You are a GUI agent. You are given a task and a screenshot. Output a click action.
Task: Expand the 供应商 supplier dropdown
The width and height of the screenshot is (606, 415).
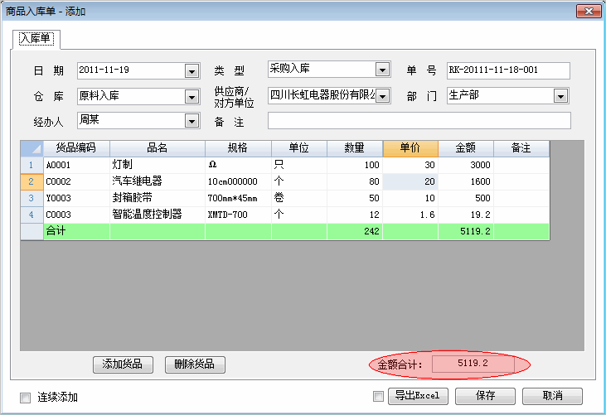(382, 96)
